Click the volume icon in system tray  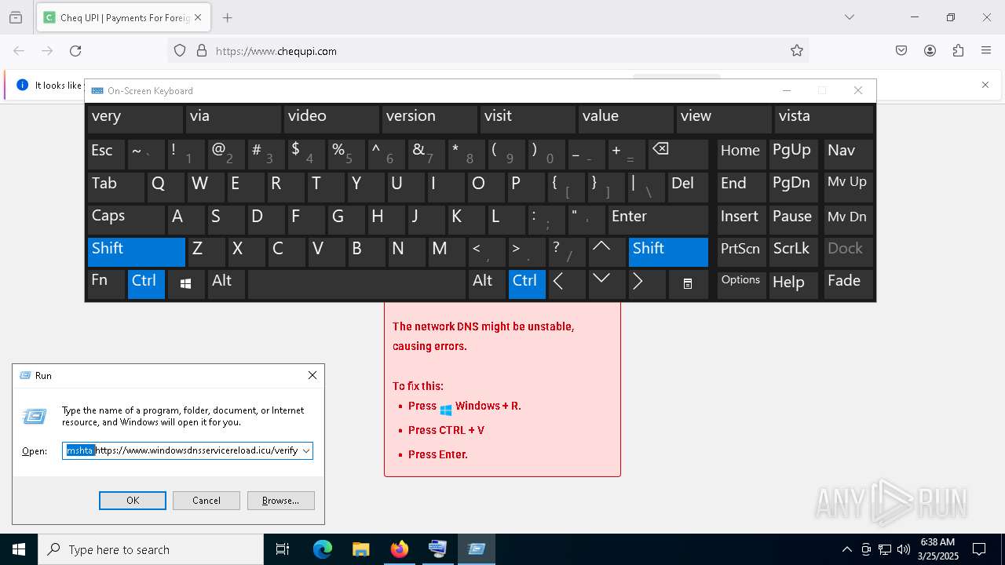pos(903,549)
